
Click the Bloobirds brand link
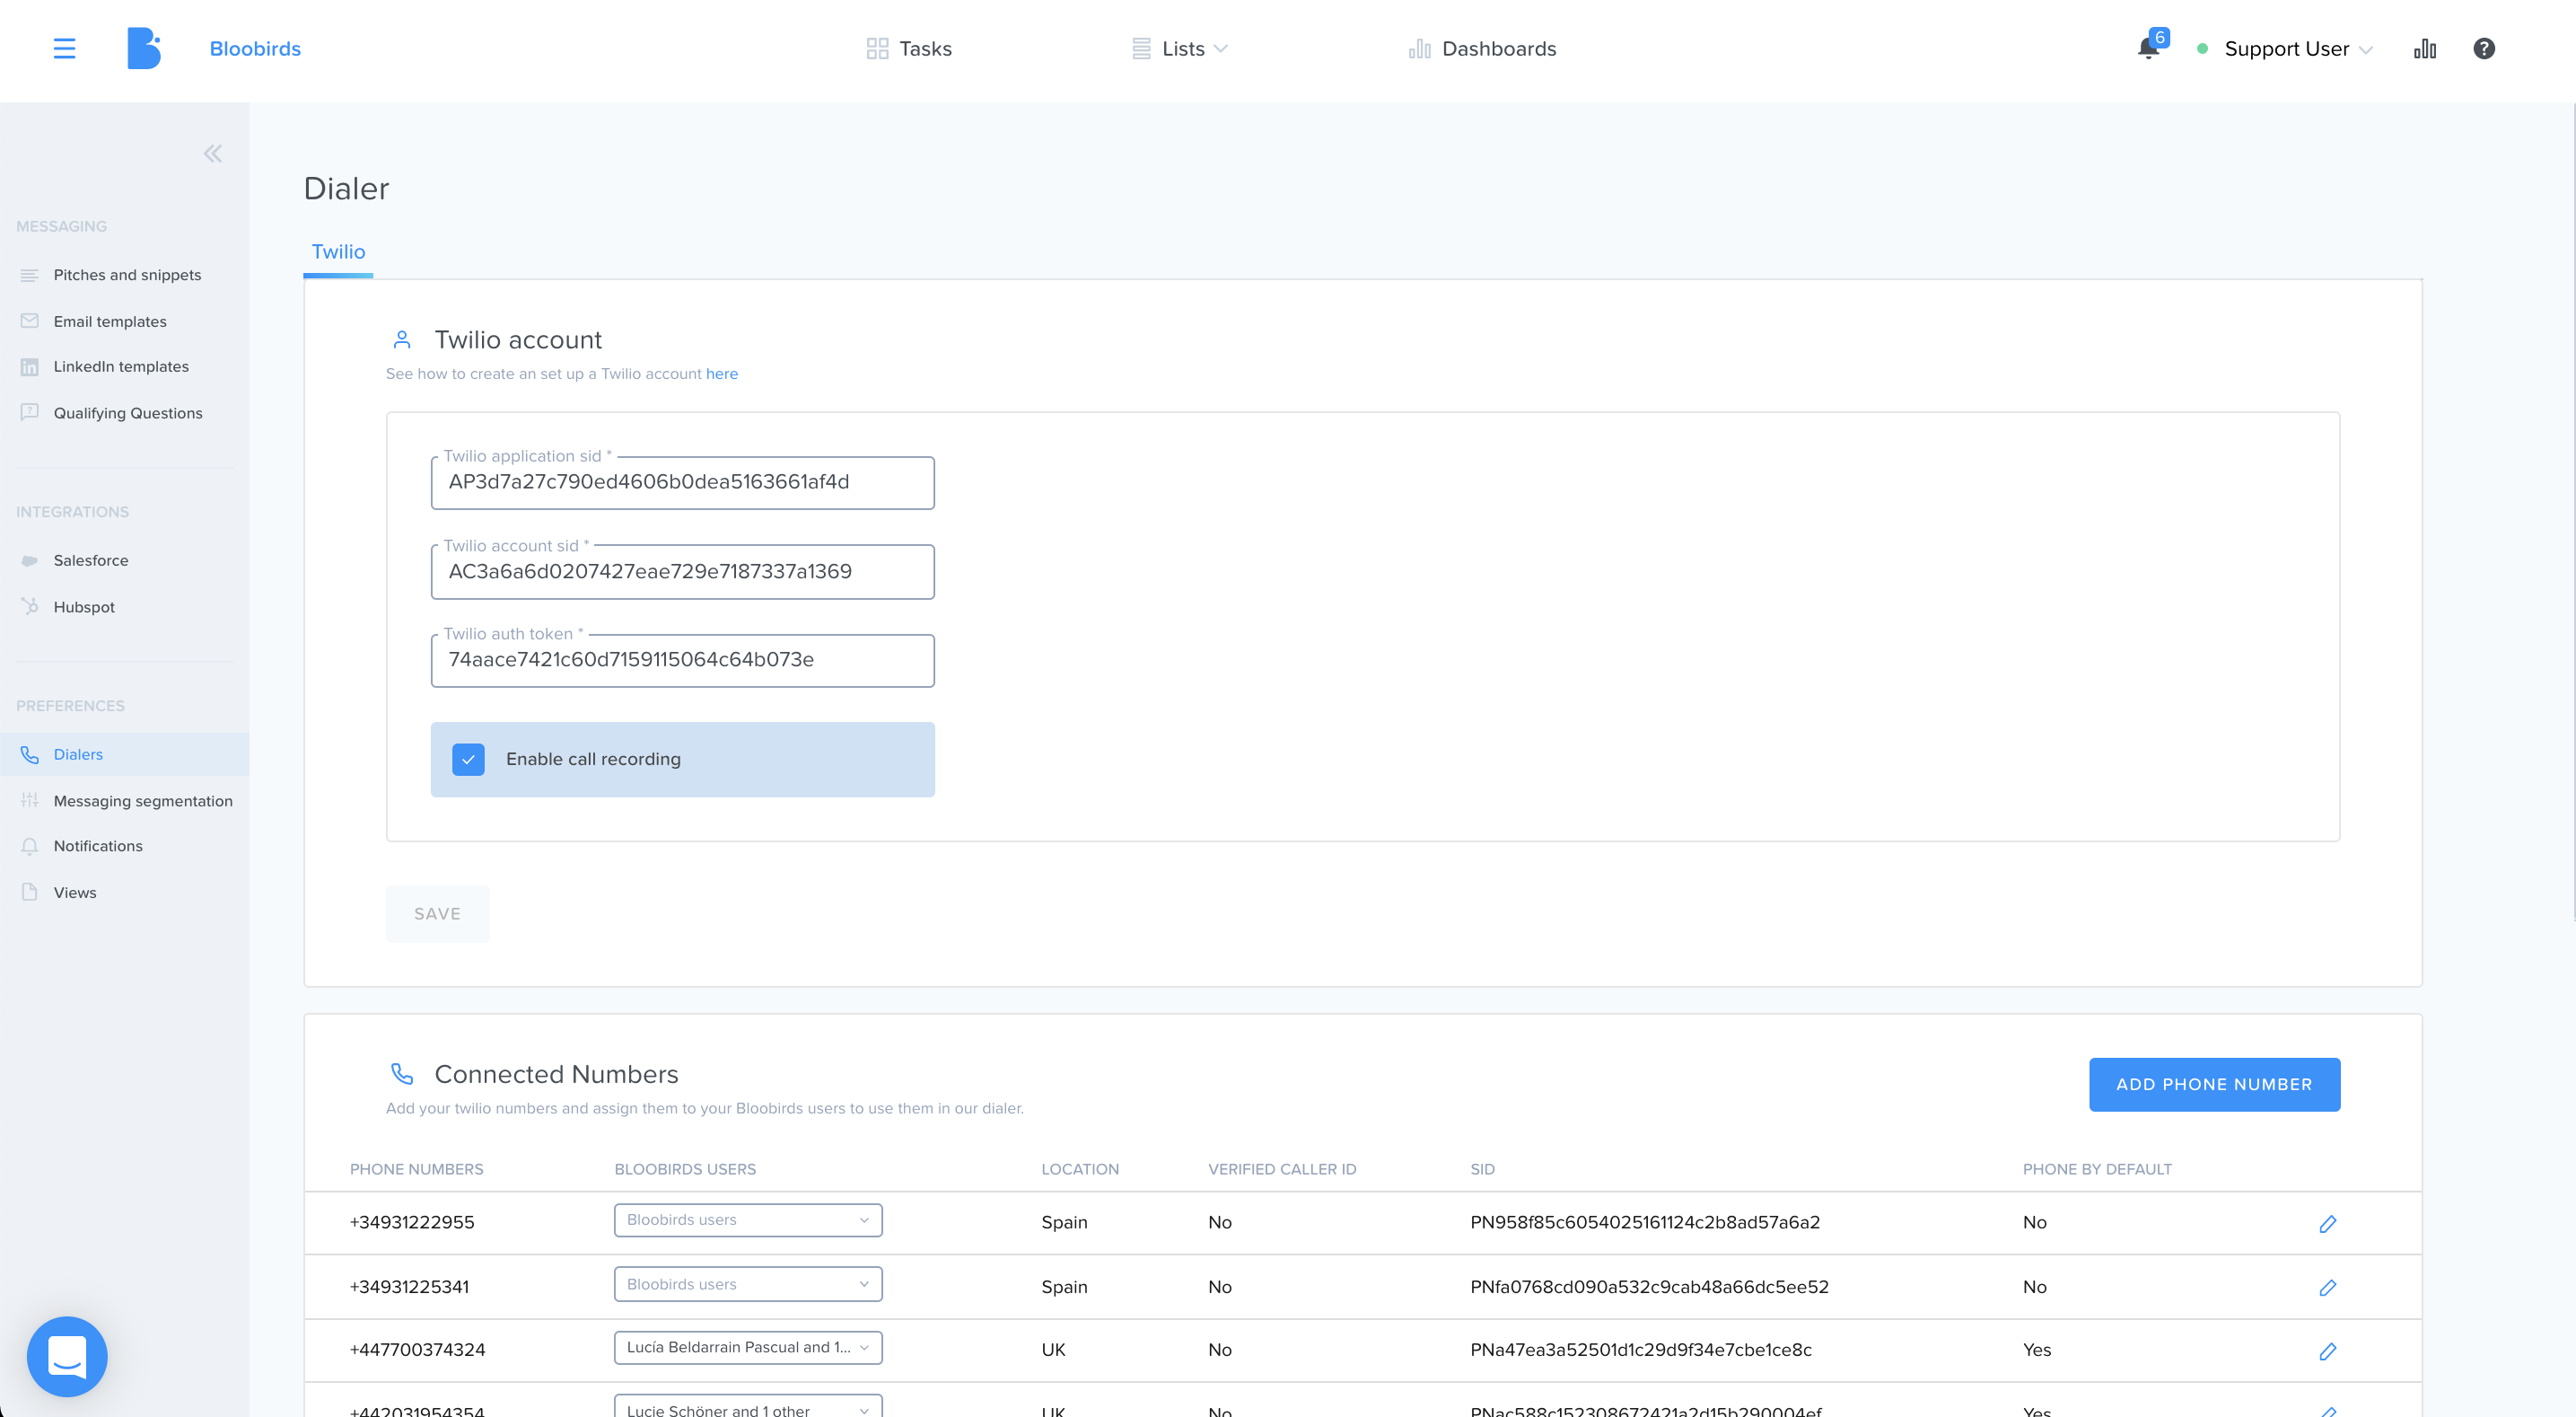255,48
